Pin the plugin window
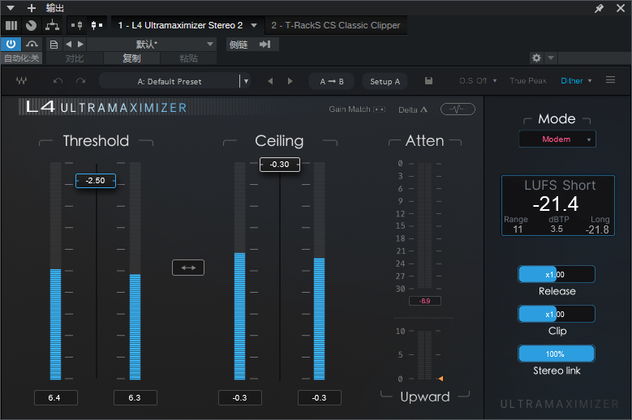Image resolution: width=632 pixels, height=420 pixels. coord(599,8)
